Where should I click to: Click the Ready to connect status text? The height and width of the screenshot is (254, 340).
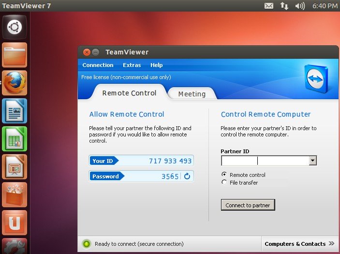coord(139,244)
